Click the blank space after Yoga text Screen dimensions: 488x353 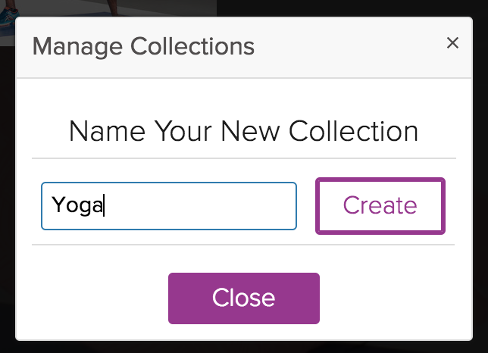tap(199, 206)
